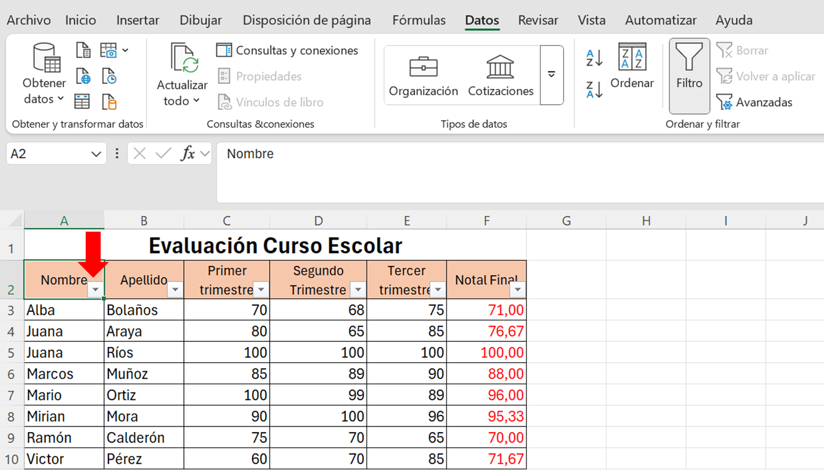The height and width of the screenshot is (470, 824).
Task: Open the Nombre column filter dropdown
Action: (x=96, y=290)
